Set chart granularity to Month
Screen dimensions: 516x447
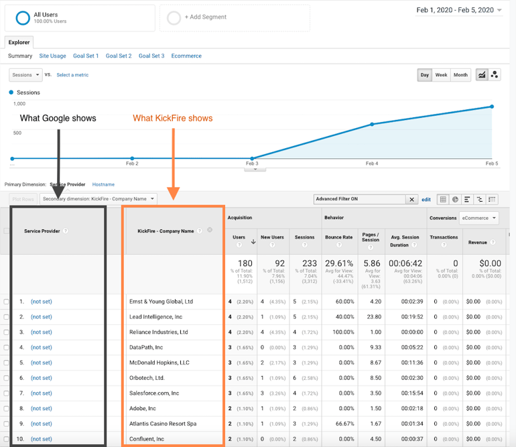pos(460,75)
